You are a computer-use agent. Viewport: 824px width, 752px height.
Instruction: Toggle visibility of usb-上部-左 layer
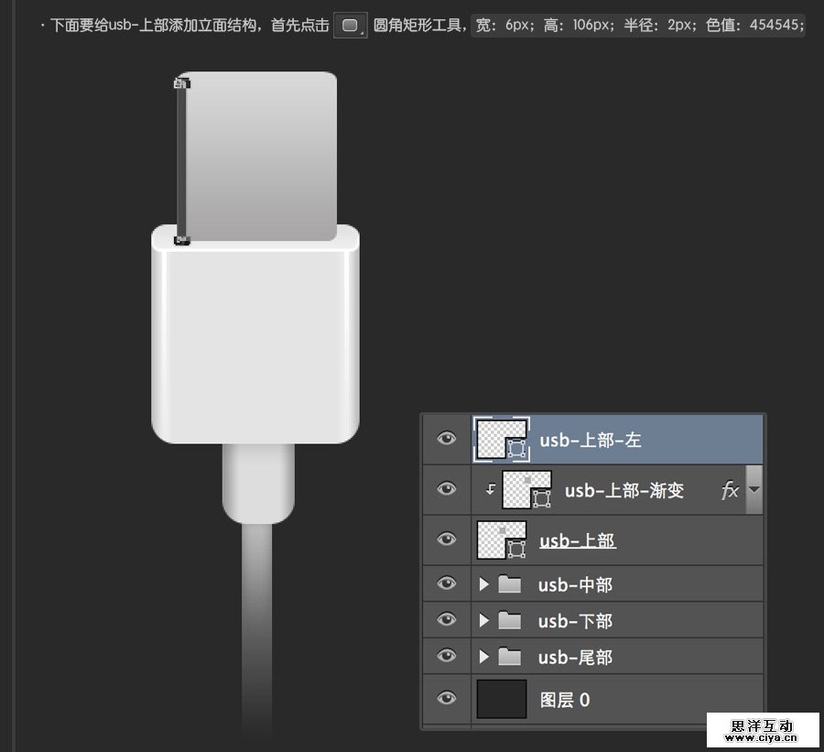[x=446, y=438]
